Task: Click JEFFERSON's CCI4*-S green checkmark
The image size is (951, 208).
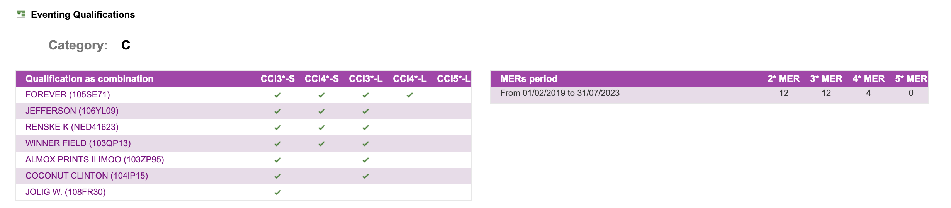Action: [x=322, y=111]
